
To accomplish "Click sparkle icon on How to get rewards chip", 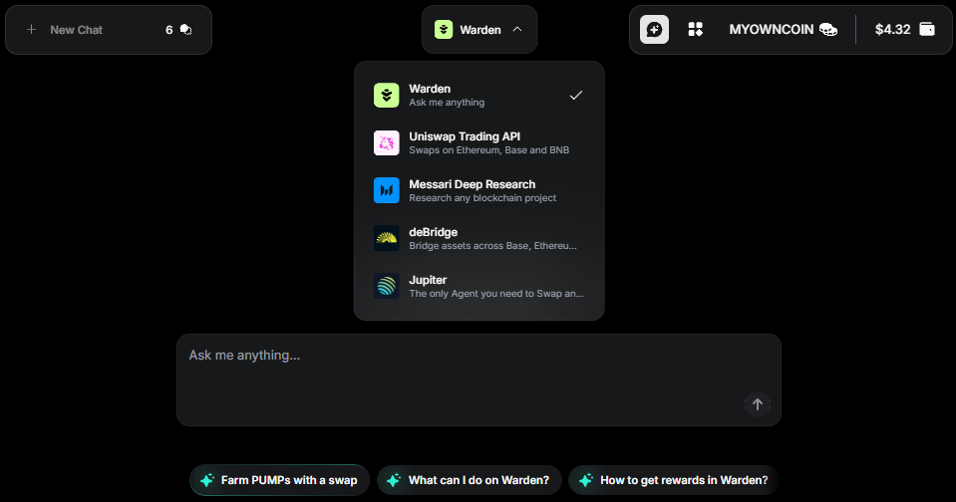I will coord(586,480).
